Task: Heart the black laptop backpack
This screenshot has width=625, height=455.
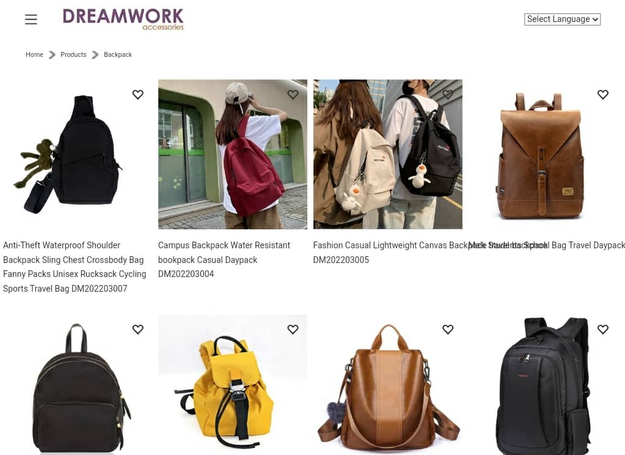Action: tap(603, 329)
